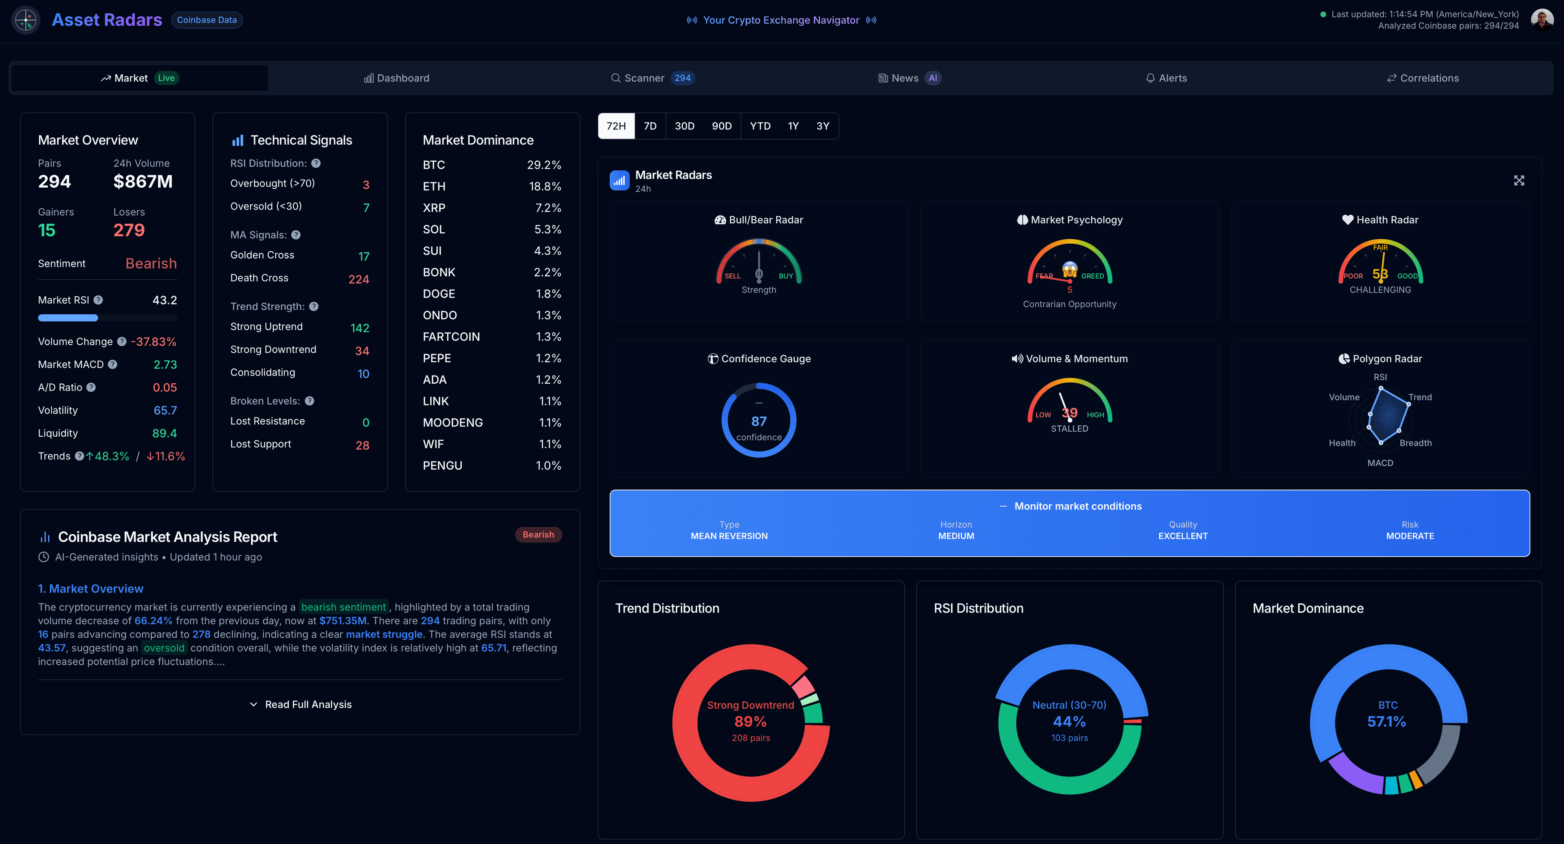The height and width of the screenshot is (844, 1564).
Task: Click the Coinbase Data badge
Action: coord(206,20)
